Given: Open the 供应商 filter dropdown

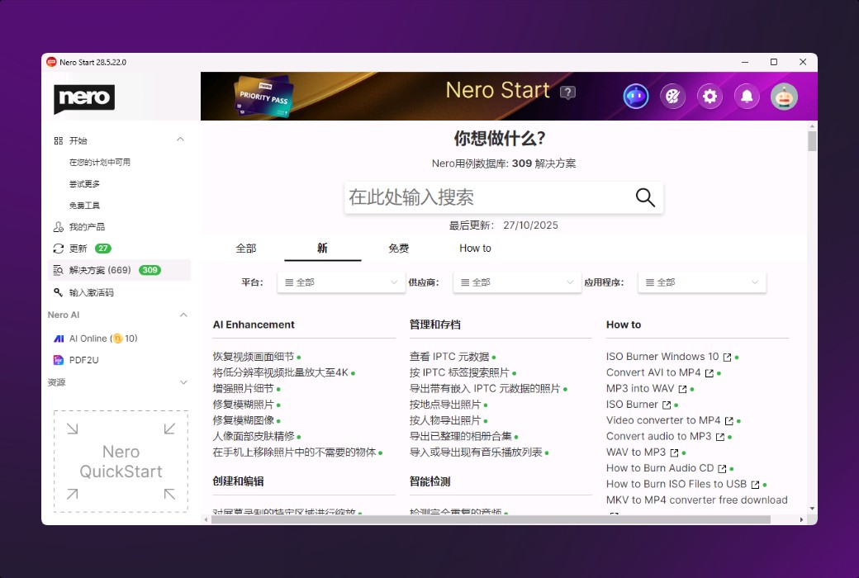Looking at the screenshot, I should tap(516, 282).
